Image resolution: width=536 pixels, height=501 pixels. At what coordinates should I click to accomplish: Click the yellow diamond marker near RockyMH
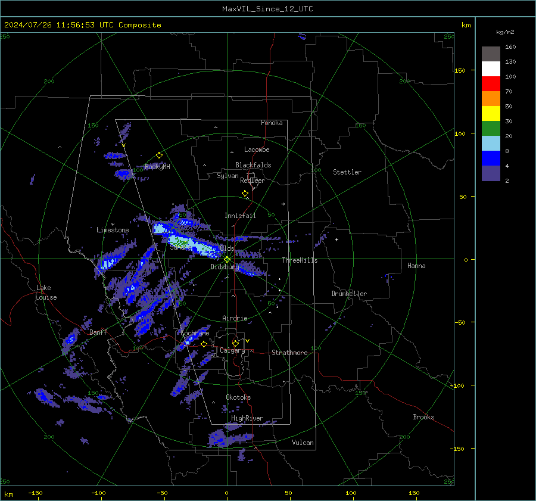(159, 155)
